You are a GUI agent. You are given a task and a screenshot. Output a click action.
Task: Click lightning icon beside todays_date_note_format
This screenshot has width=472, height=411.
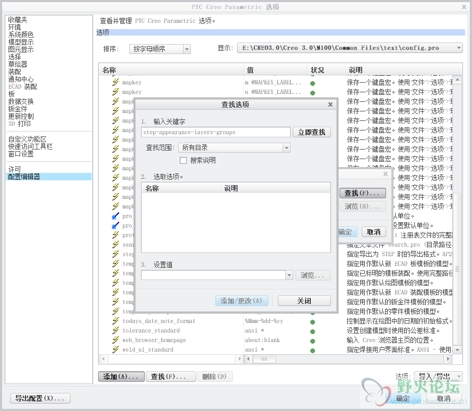[x=116, y=321]
